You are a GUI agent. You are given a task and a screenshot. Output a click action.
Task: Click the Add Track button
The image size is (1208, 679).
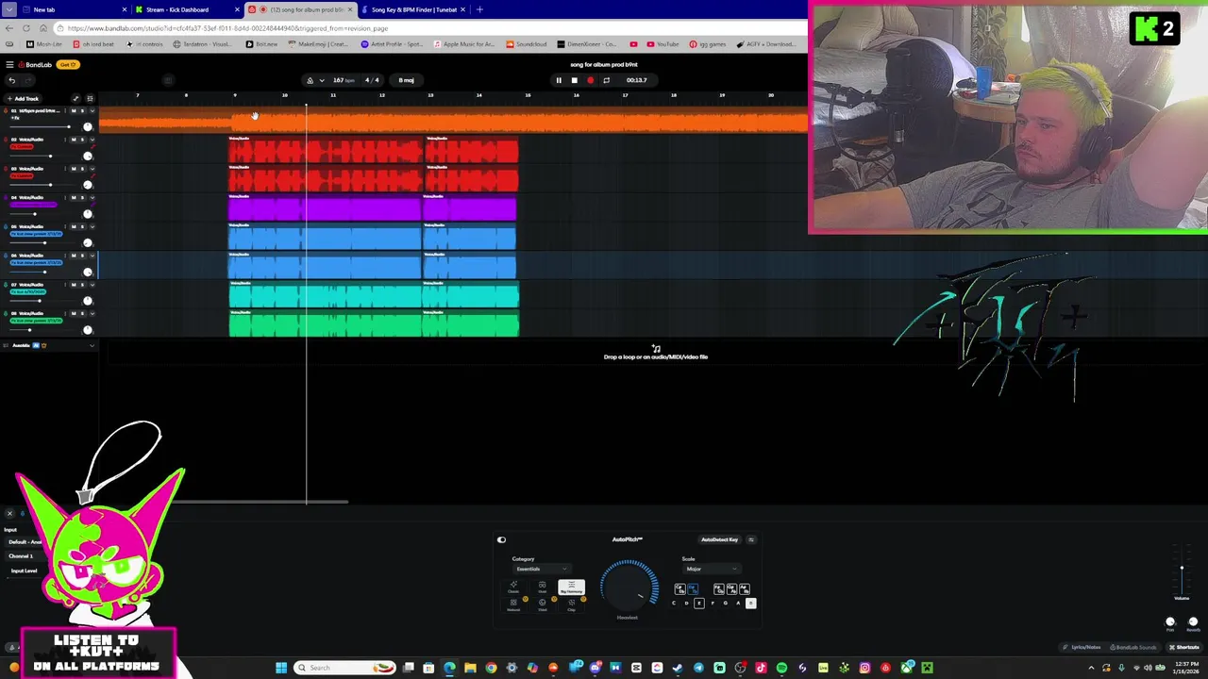point(23,98)
